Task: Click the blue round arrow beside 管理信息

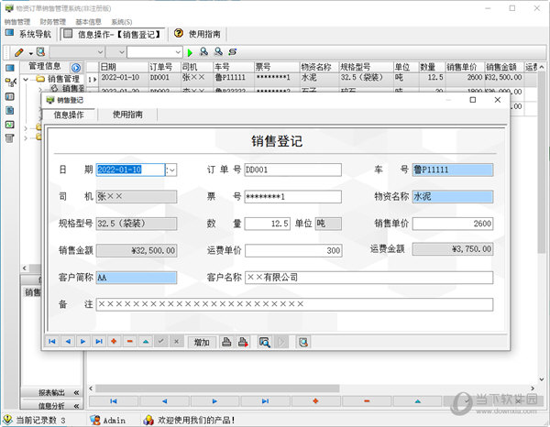Action: 76,67
